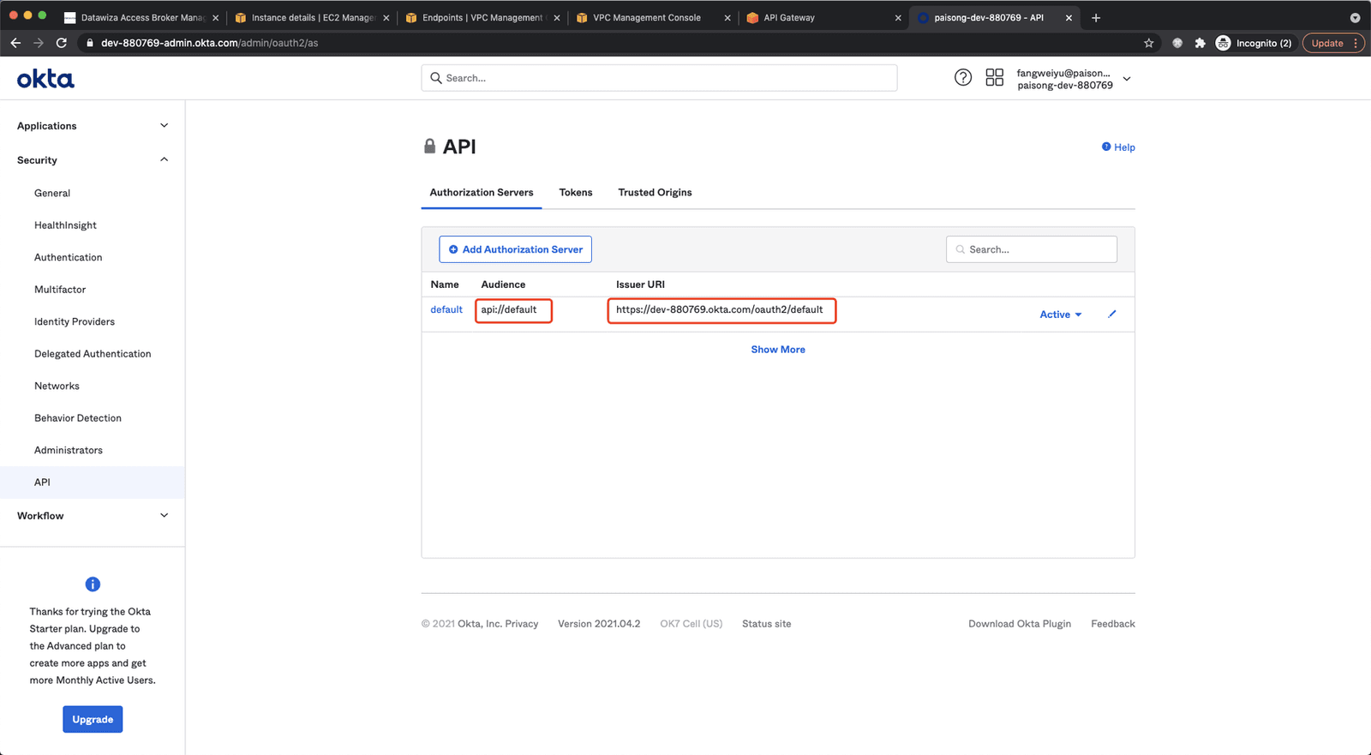Switch to Authorization Servers tab
This screenshot has height=755, width=1371.
tap(482, 192)
